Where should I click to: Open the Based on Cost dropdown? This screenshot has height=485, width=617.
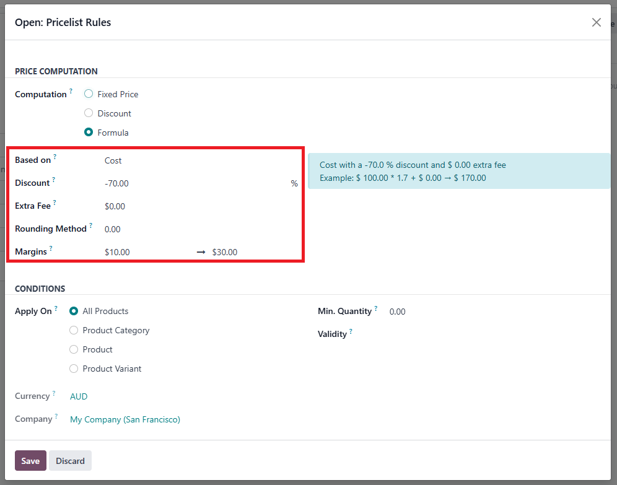(198, 160)
